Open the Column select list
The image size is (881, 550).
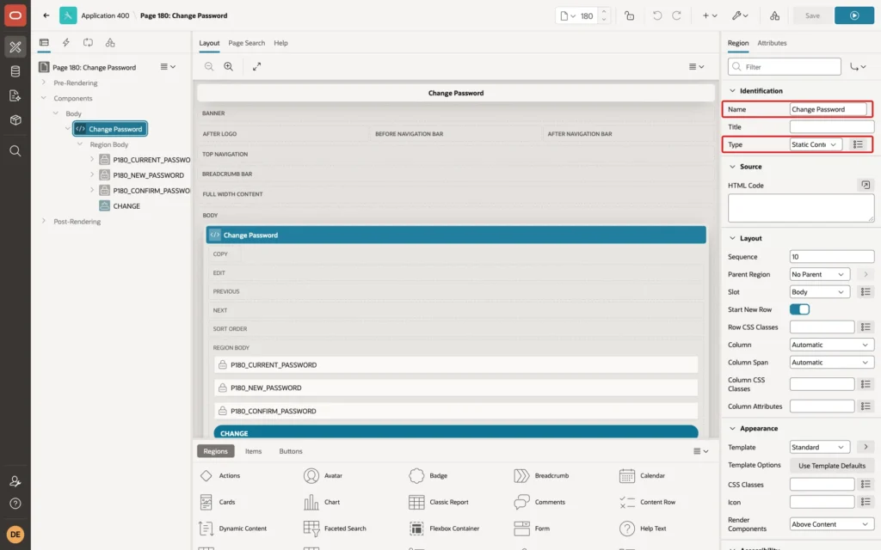point(832,345)
